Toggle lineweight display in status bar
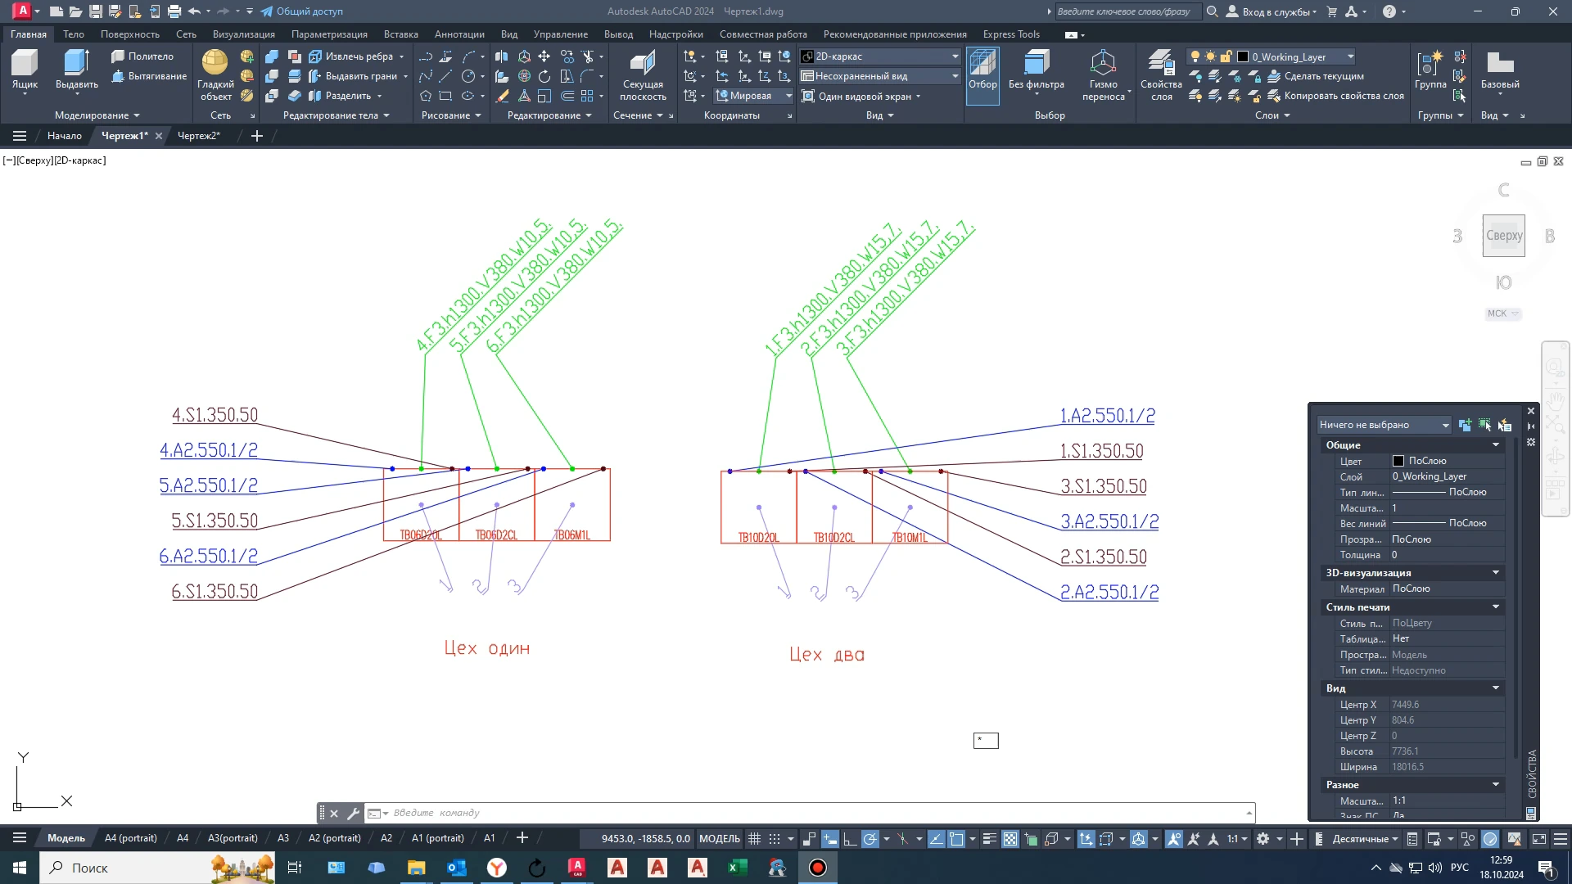The height and width of the screenshot is (884, 1572). (989, 839)
